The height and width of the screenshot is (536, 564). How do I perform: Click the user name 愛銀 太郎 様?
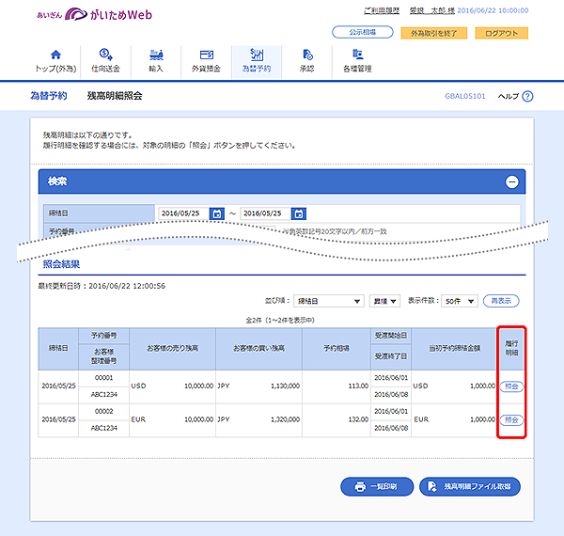(x=432, y=10)
